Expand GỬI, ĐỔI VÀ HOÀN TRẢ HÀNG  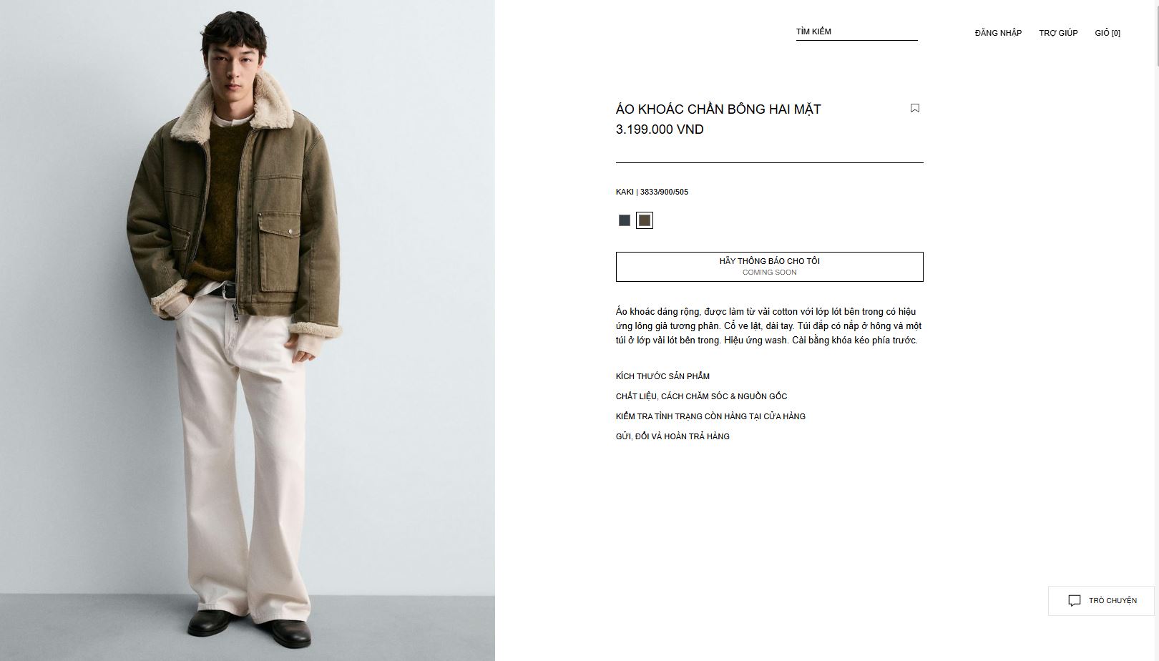673,436
